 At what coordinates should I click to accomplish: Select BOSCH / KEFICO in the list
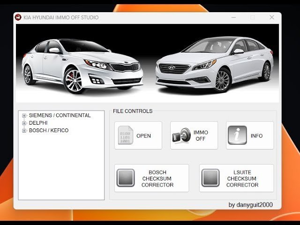pos(49,130)
